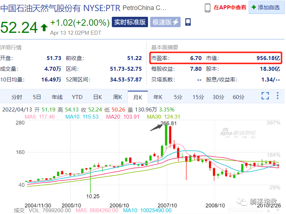Image resolution: width=286 pixels, height=214 pixels.
Task: Click the 添加自选 button
Action: pos(267,8)
